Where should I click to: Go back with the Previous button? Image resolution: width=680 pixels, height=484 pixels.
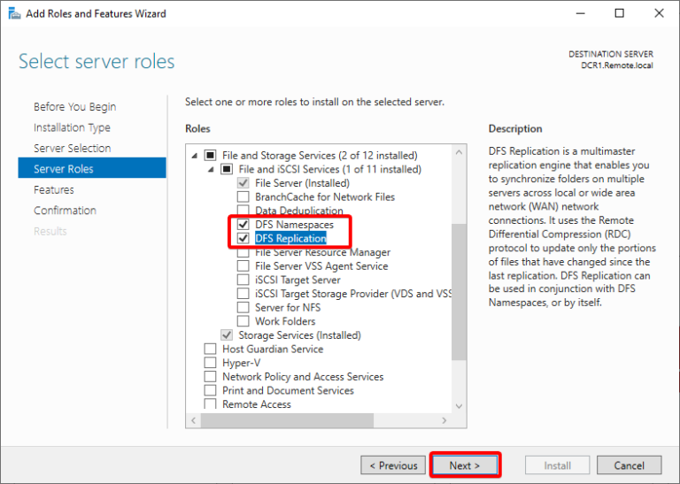click(x=393, y=465)
